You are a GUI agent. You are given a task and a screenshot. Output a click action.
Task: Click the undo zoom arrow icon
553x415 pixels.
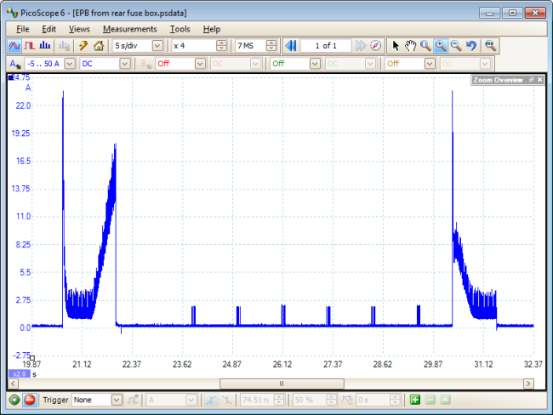coord(471,46)
